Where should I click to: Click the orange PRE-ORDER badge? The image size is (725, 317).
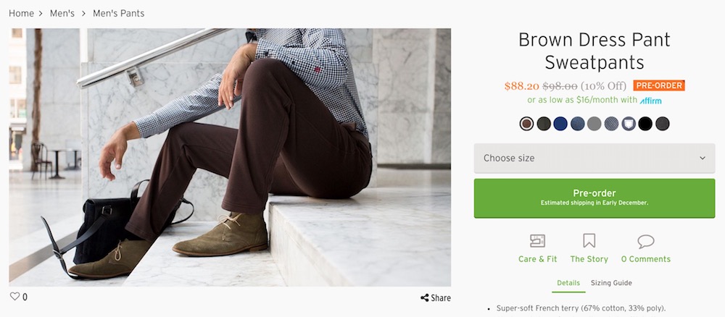[x=658, y=85]
